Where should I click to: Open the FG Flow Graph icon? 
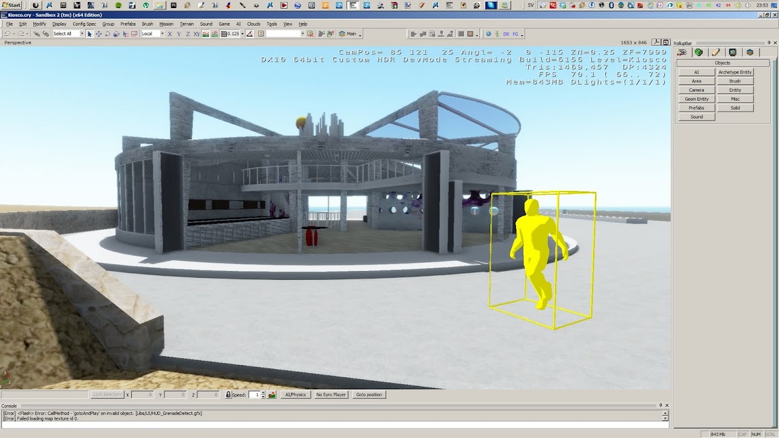tap(515, 34)
